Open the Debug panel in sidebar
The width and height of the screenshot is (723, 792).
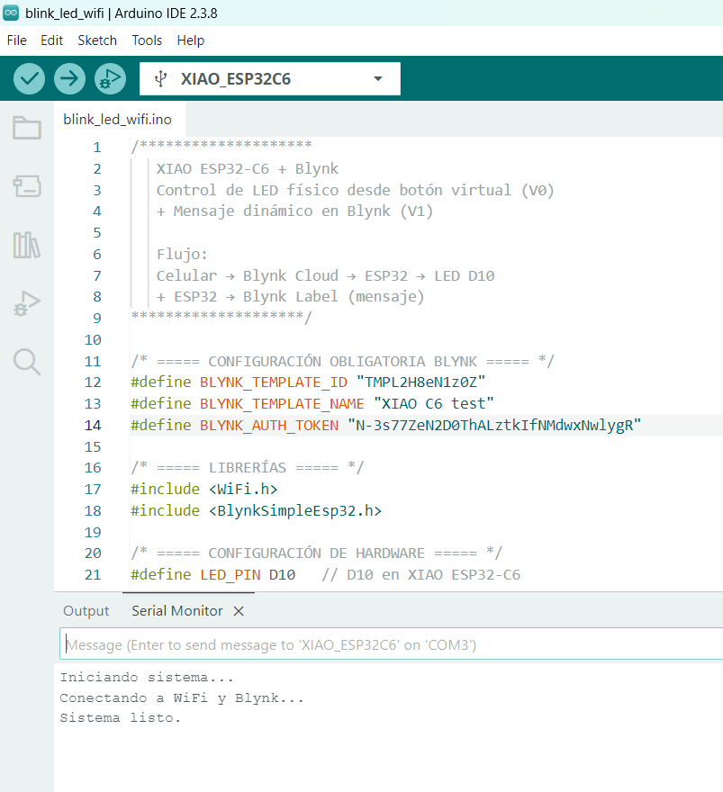tap(27, 303)
